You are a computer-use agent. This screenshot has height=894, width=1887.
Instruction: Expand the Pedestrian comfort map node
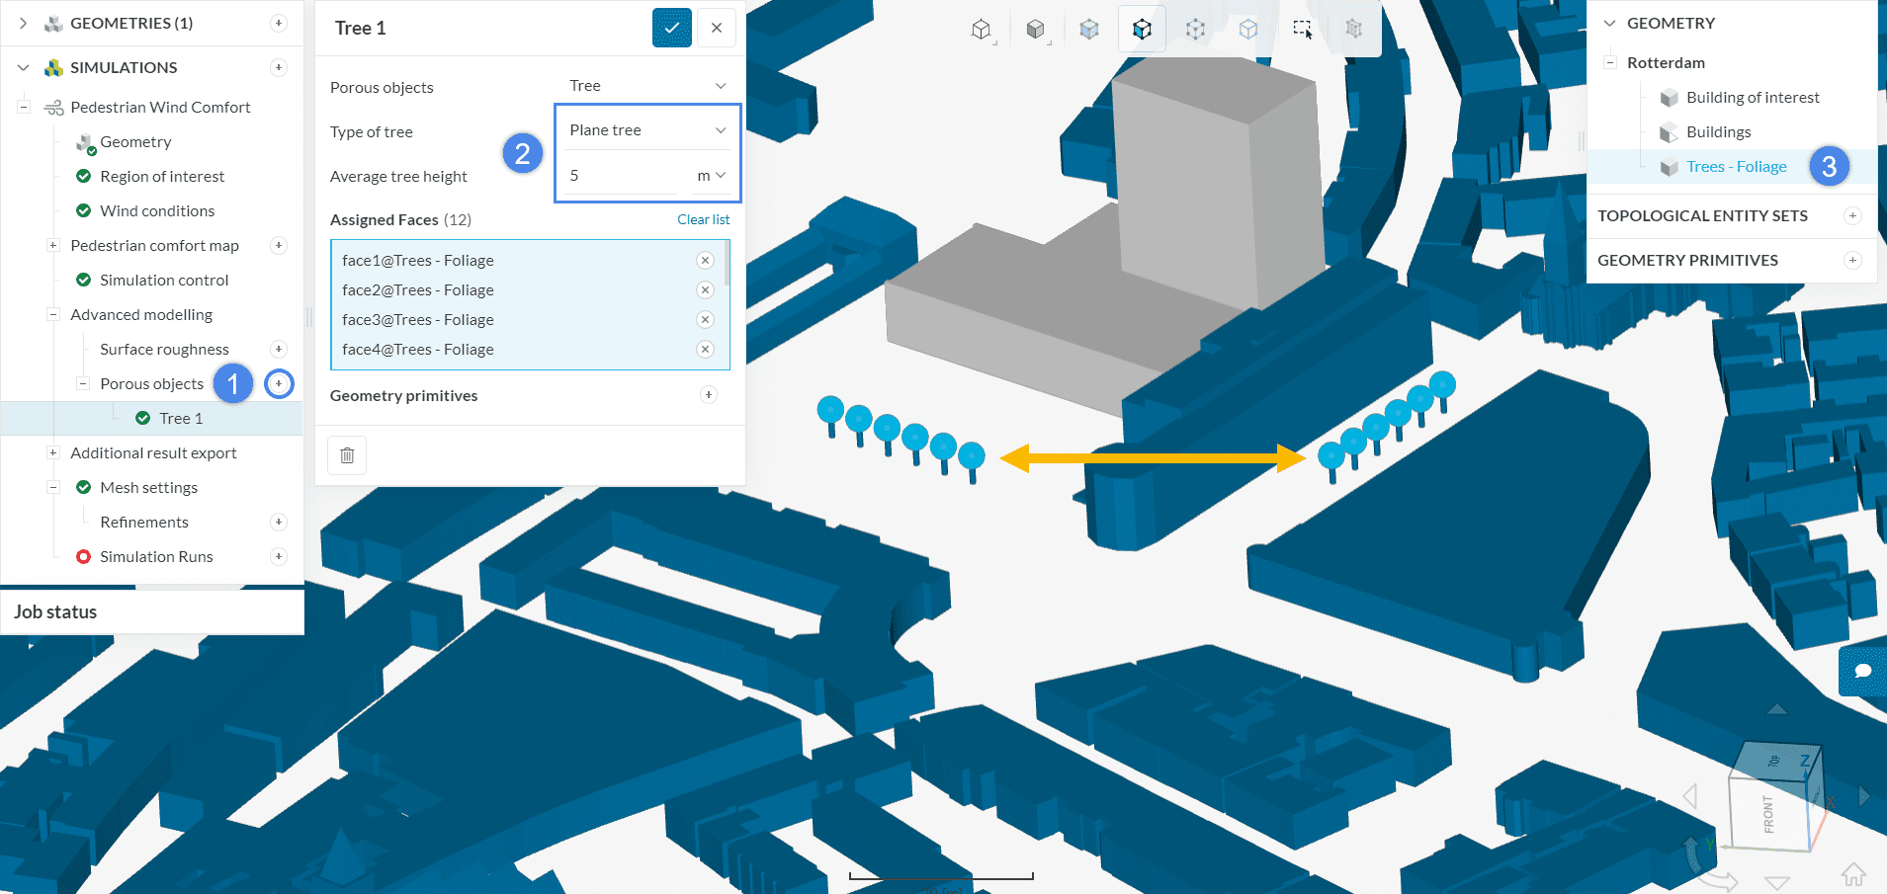click(53, 246)
